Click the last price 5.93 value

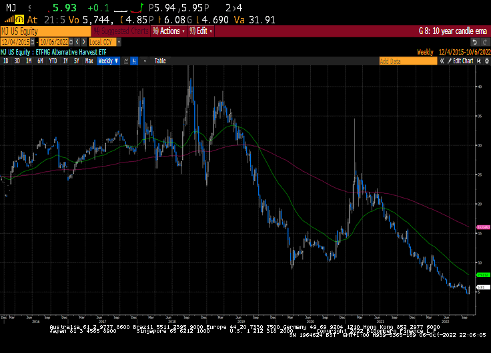(x=65, y=8)
